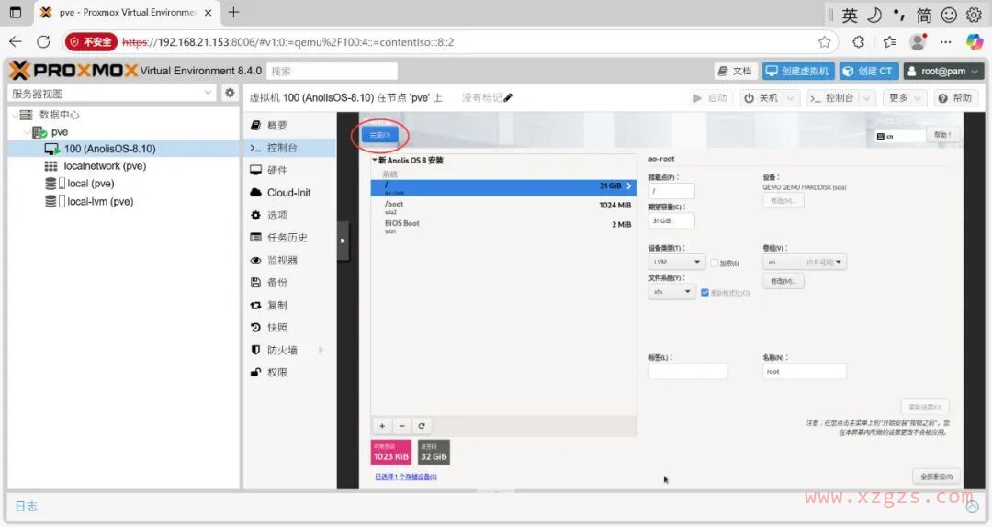Click the reload partitions refresh icon
The height and width of the screenshot is (527, 992).
point(422,426)
